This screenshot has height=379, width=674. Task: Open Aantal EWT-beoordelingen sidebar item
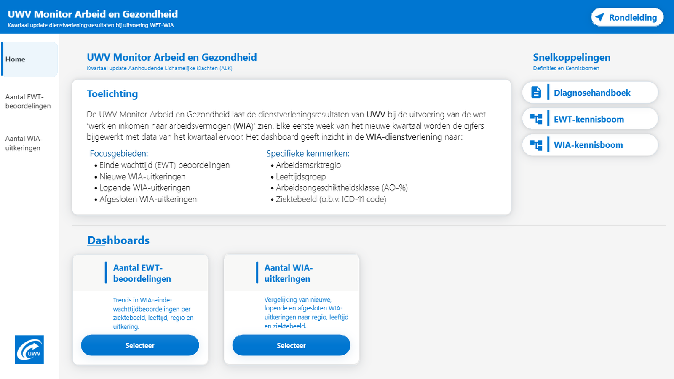29,101
